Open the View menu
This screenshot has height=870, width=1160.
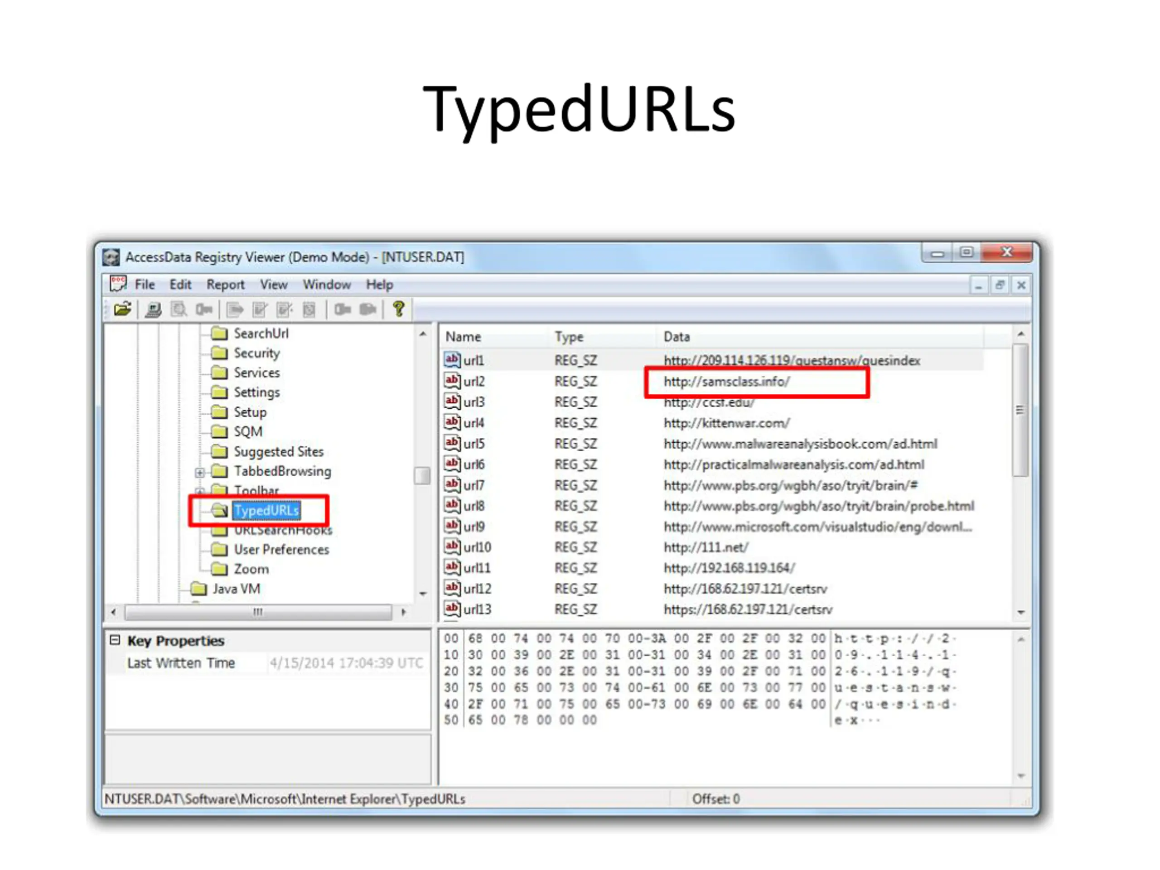(273, 285)
